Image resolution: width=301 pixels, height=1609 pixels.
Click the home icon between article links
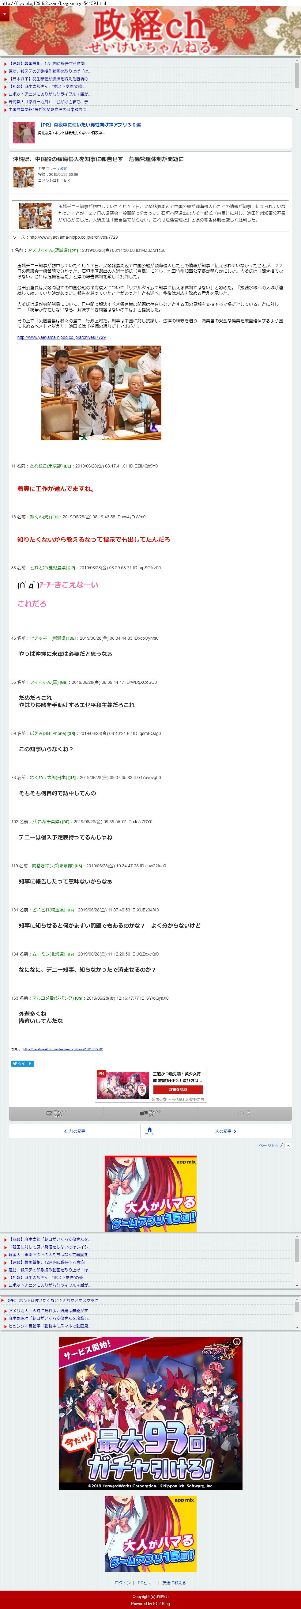click(x=150, y=1130)
